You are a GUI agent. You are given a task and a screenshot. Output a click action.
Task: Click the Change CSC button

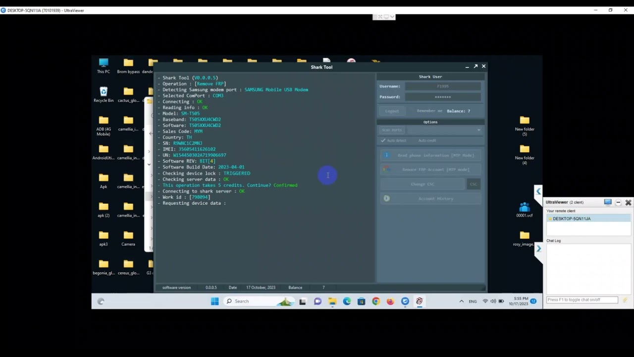(423, 184)
